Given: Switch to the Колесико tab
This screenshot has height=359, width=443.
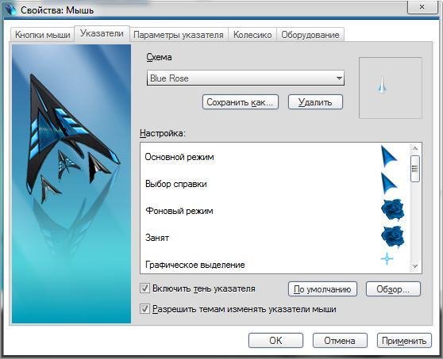Looking at the screenshot, I should point(252,35).
